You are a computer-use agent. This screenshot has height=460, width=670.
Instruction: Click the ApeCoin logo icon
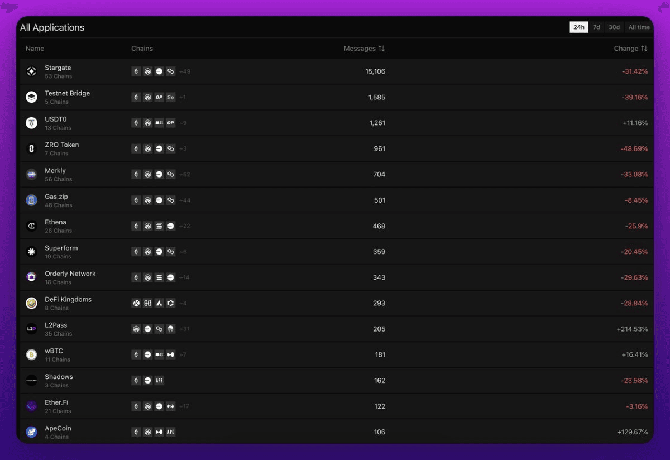(x=31, y=432)
